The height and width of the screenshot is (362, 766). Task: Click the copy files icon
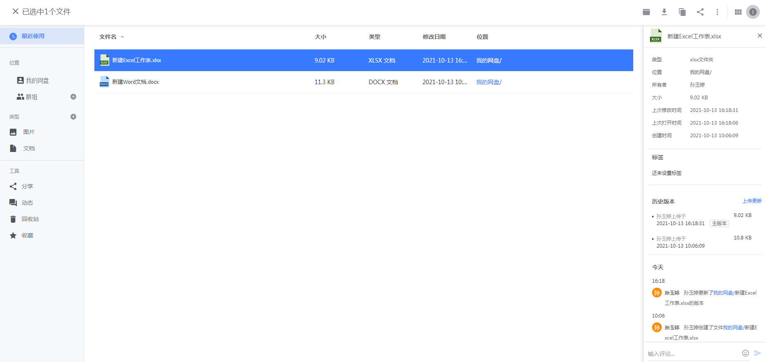click(682, 12)
